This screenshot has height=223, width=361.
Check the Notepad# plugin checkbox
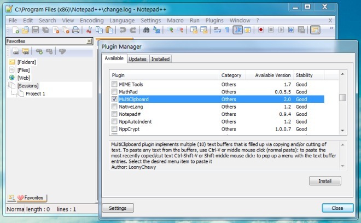tap(114, 114)
